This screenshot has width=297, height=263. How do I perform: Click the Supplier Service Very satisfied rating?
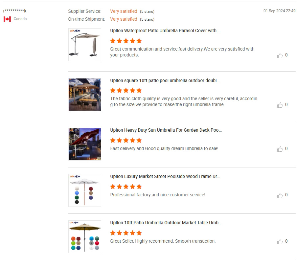pyautogui.click(x=124, y=11)
